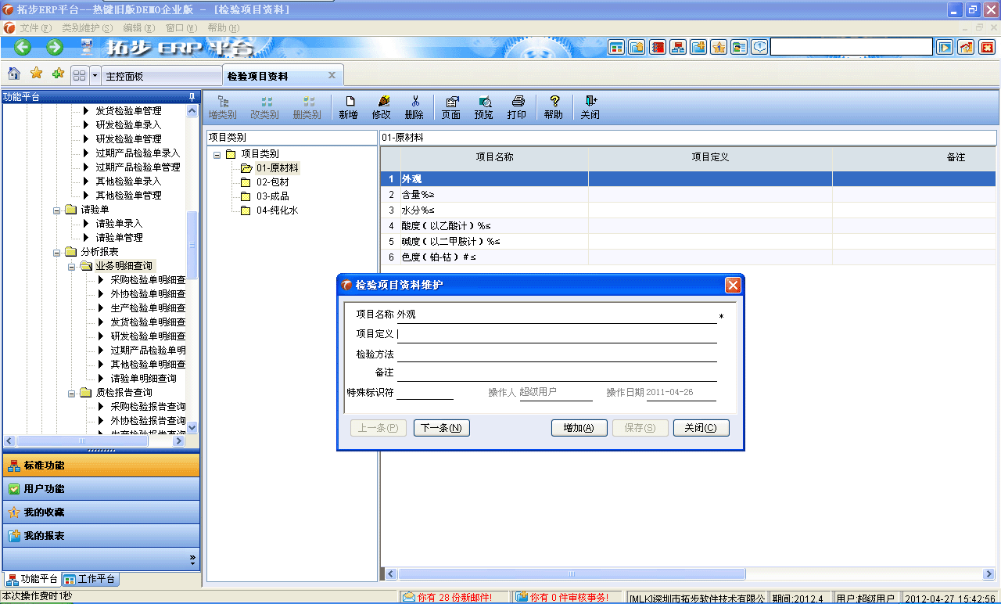Click the 增加 button in the dialog
The image size is (1001, 604).
click(579, 428)
